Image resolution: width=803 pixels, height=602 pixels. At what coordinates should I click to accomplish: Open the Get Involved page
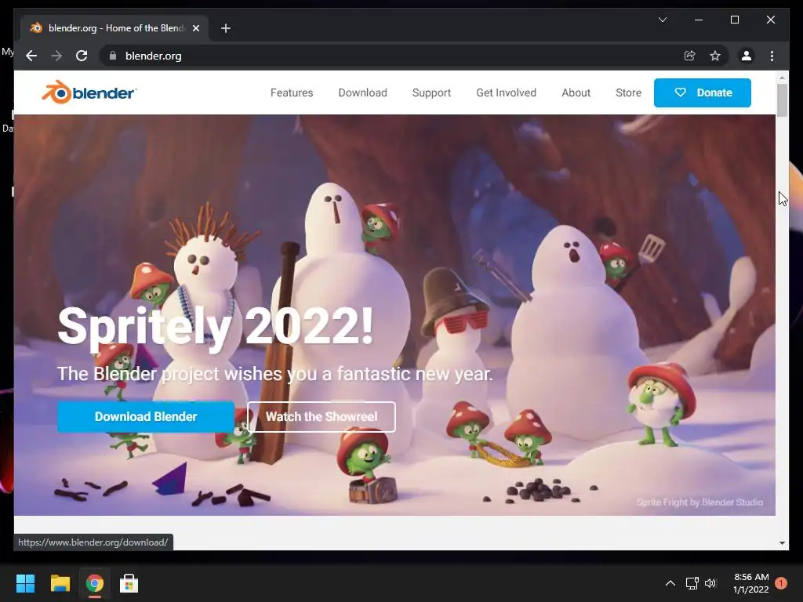[506, 92]
